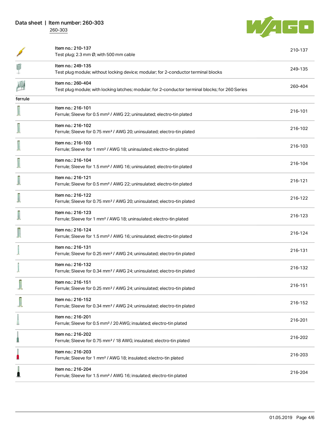Click the WAGO logo
Viewport: 330px width, 427px height.
(x=280, y=27)
